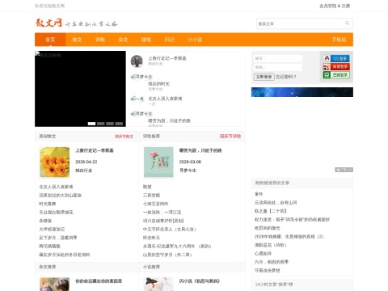
Task: Open recommended article 联之趣【二十四】
Action: 271,211
